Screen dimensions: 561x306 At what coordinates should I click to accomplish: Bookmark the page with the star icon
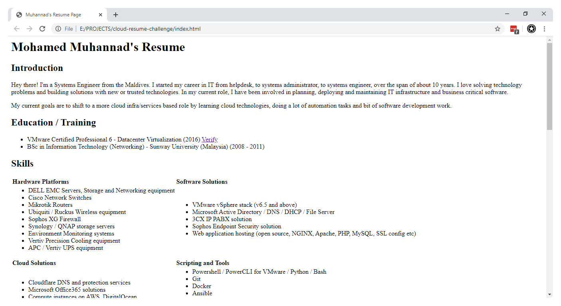(497, 29)
